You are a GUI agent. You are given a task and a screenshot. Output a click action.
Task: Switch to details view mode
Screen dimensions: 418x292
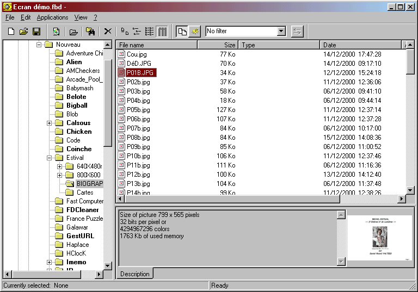(162, 32)
